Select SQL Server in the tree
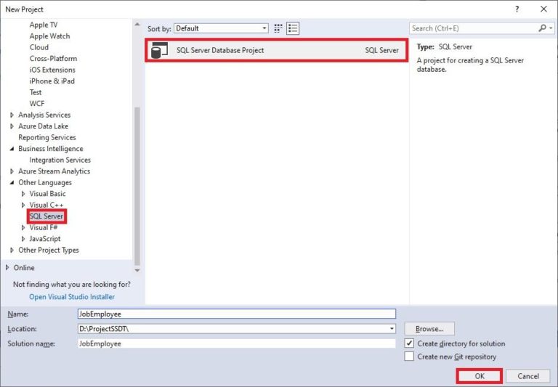This screenshot has width=558, height=387. tap(46, 216)
